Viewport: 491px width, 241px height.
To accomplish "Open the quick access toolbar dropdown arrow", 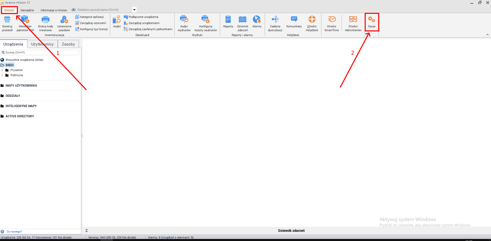I will pos(134,10).
